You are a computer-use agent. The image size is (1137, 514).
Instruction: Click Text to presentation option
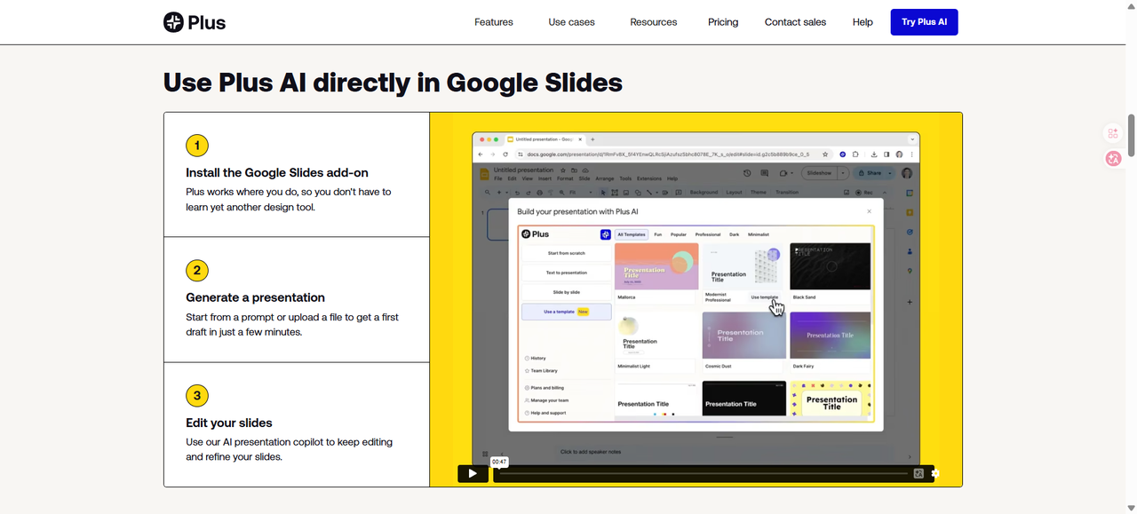(x=566, y=273)
